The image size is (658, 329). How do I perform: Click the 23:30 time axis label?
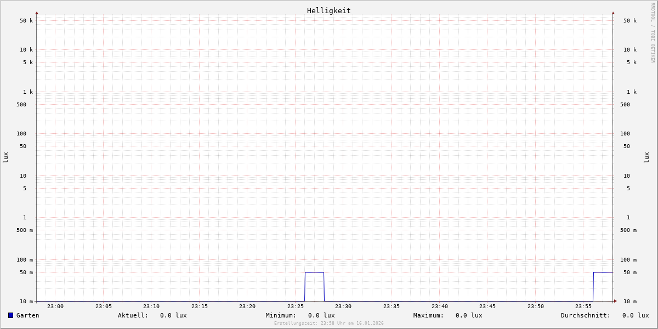[x=343, y=307]
